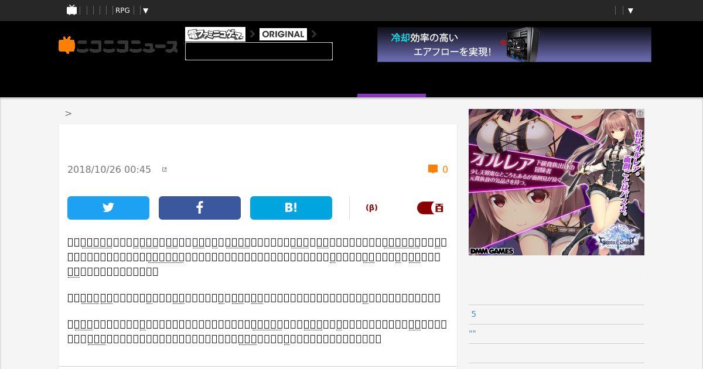
Task: Click the Denfaminico Gamer logo
Action: [215, 34]
